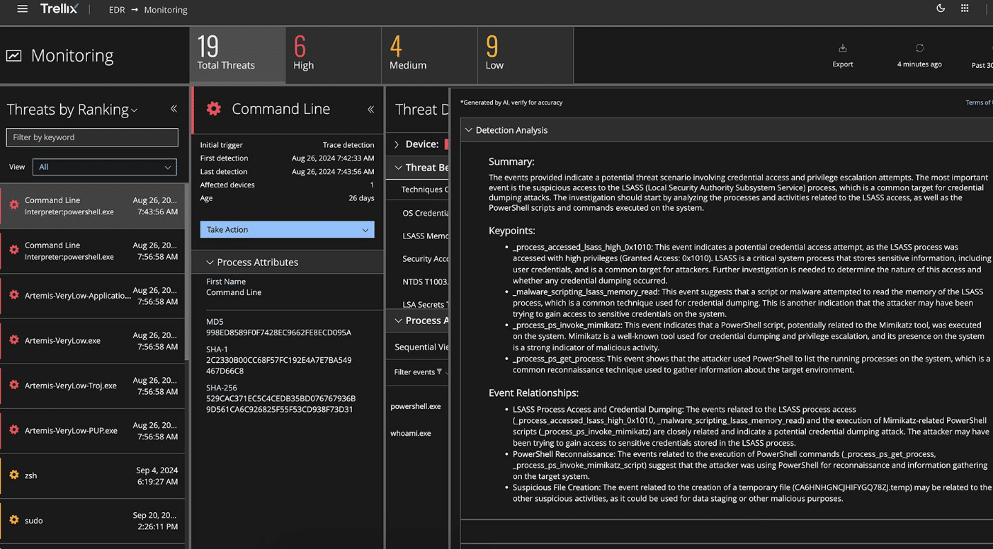Select the Low 9 threats tab

click(x=526, y=55)
